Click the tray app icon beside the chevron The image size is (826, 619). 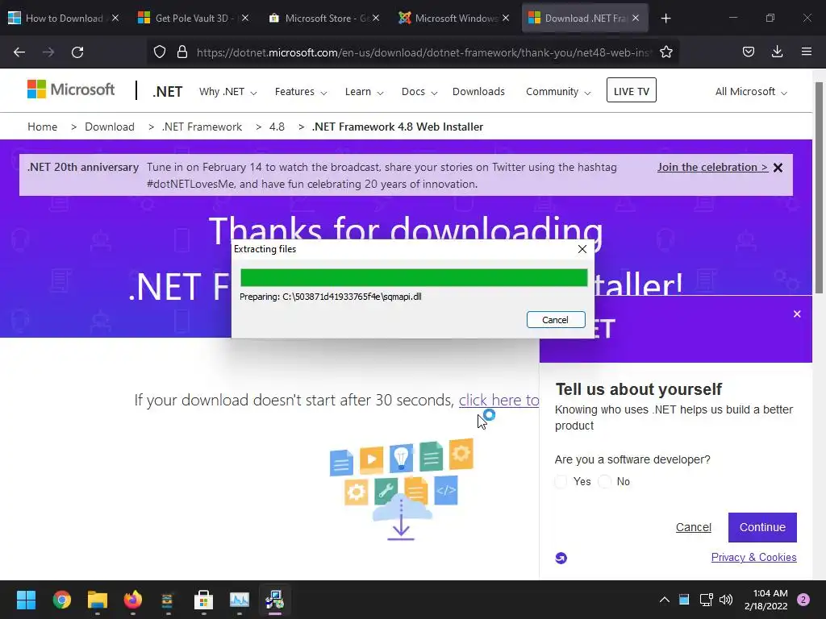(684, 600)
